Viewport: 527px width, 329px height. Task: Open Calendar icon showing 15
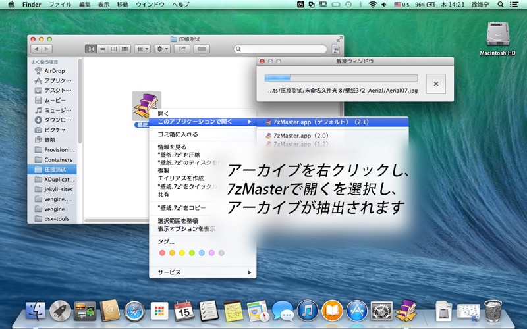tap(184, 311)
